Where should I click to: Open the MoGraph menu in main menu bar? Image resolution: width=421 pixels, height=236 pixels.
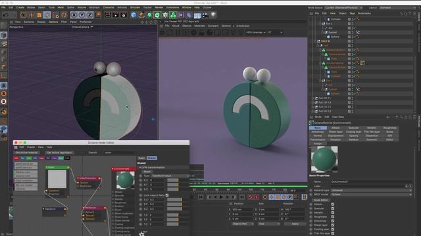(x=94, y=7)
